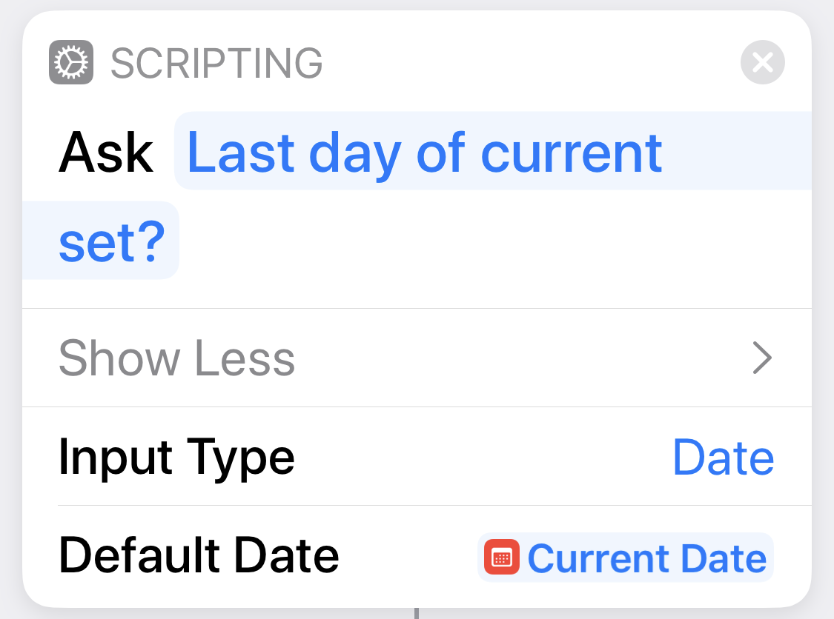
Task: Tap the word 'current' in the prompt
Action: (572, 154)
